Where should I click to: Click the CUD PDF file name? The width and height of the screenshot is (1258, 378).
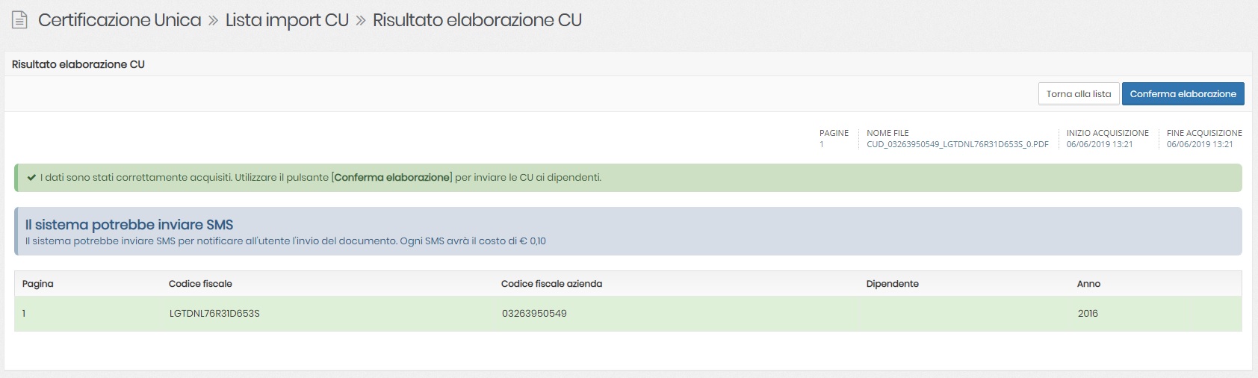pyautogui.click(x=957, y=144)
